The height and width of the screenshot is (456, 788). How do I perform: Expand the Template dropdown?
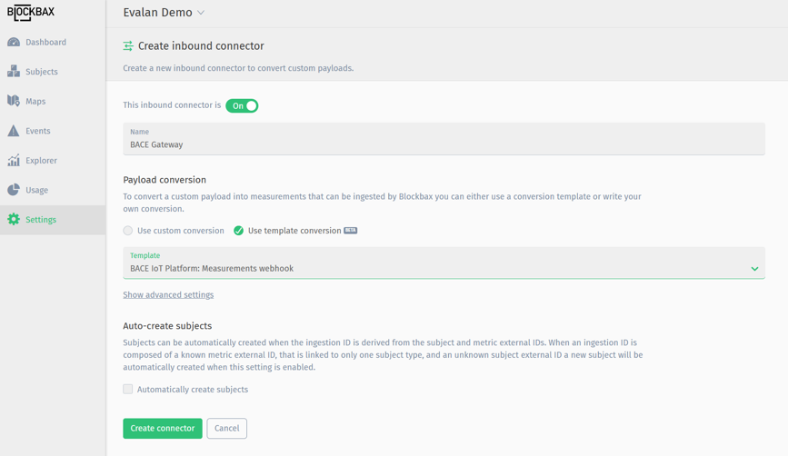pyautogui.click(x=753, y=269)
